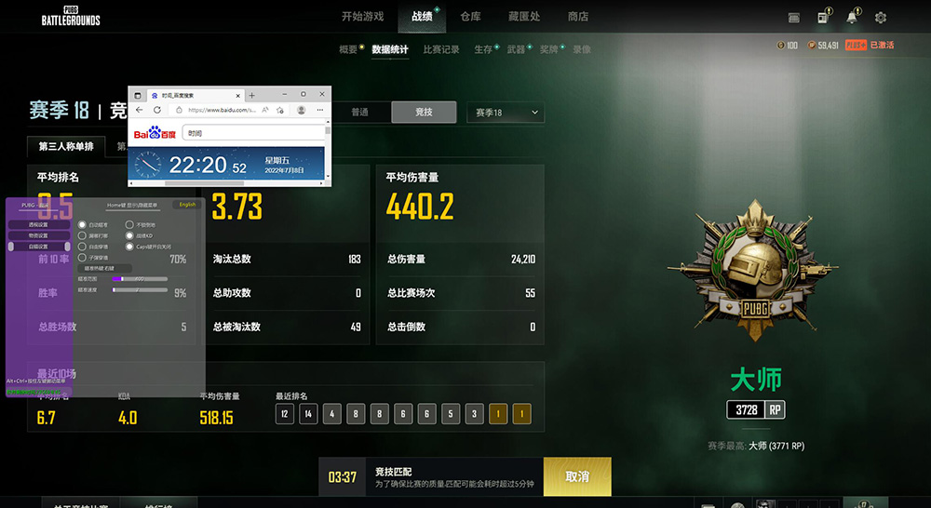Open the browser ellipsis menu

point(320,110)
